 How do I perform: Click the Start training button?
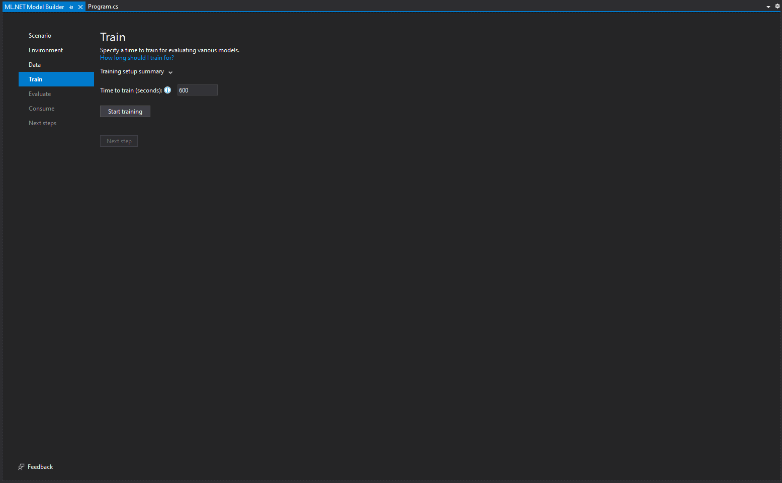tap(125, 112)
